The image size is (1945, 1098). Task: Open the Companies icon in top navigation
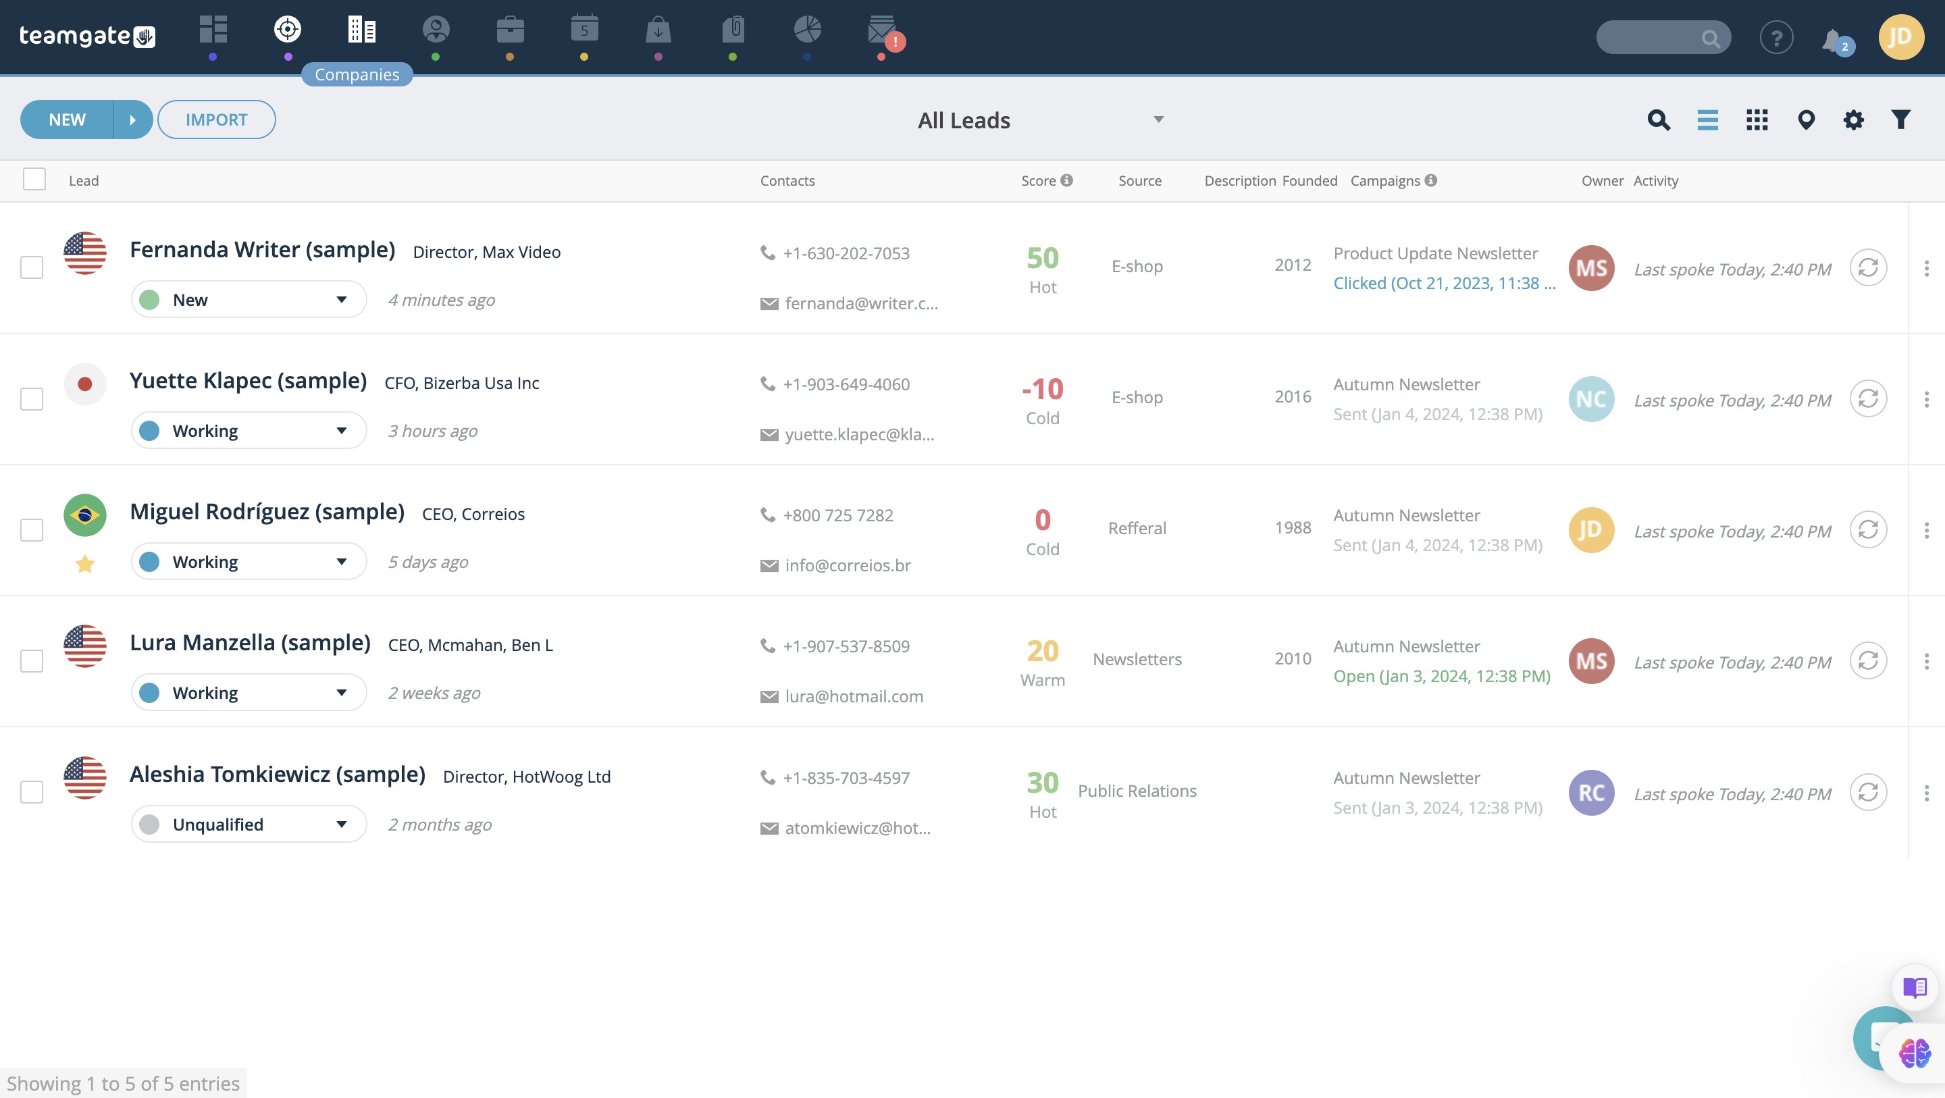click(x=362, y=30)
